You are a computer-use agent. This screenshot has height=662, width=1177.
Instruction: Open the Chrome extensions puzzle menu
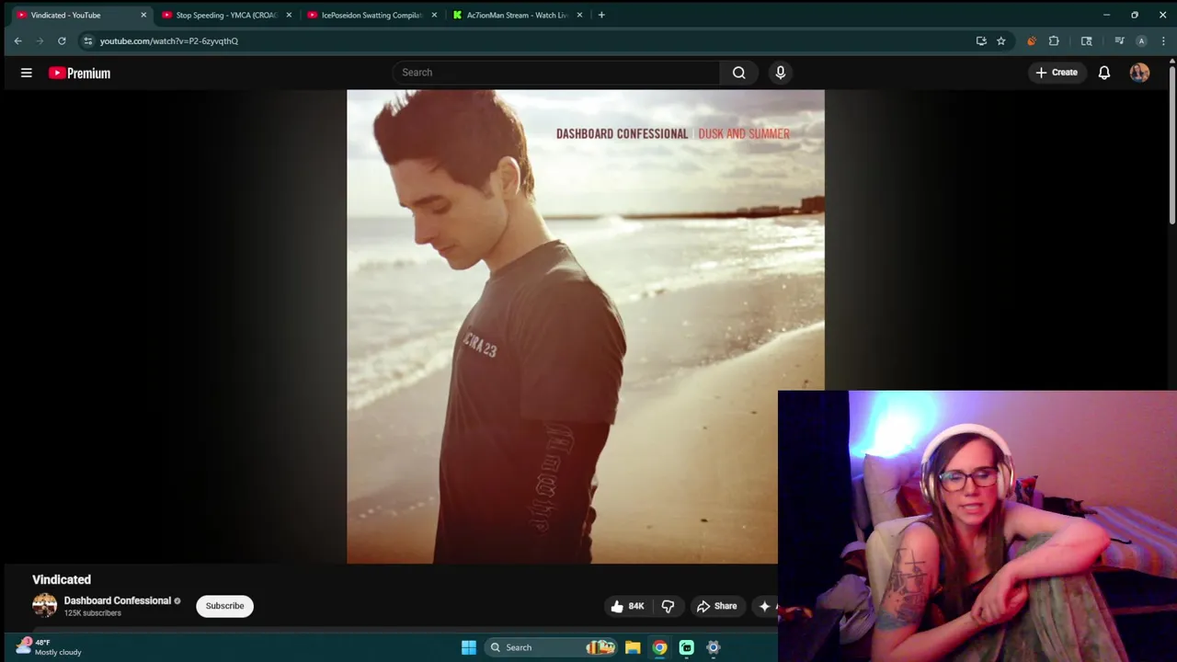pos(1054,40)
